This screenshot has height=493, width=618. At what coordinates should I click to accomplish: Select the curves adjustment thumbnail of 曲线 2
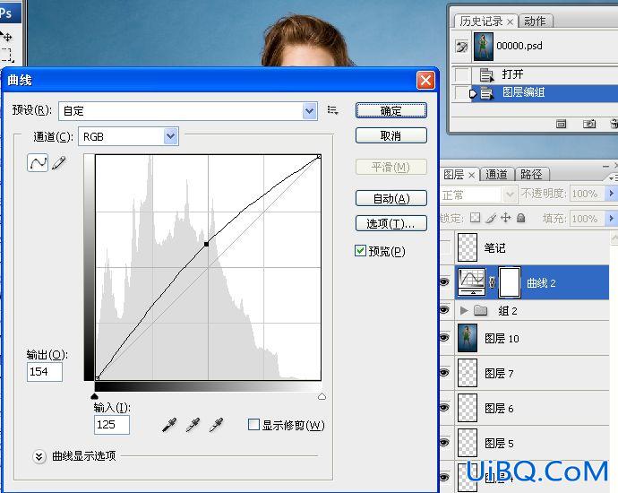[x=472, y=282]
